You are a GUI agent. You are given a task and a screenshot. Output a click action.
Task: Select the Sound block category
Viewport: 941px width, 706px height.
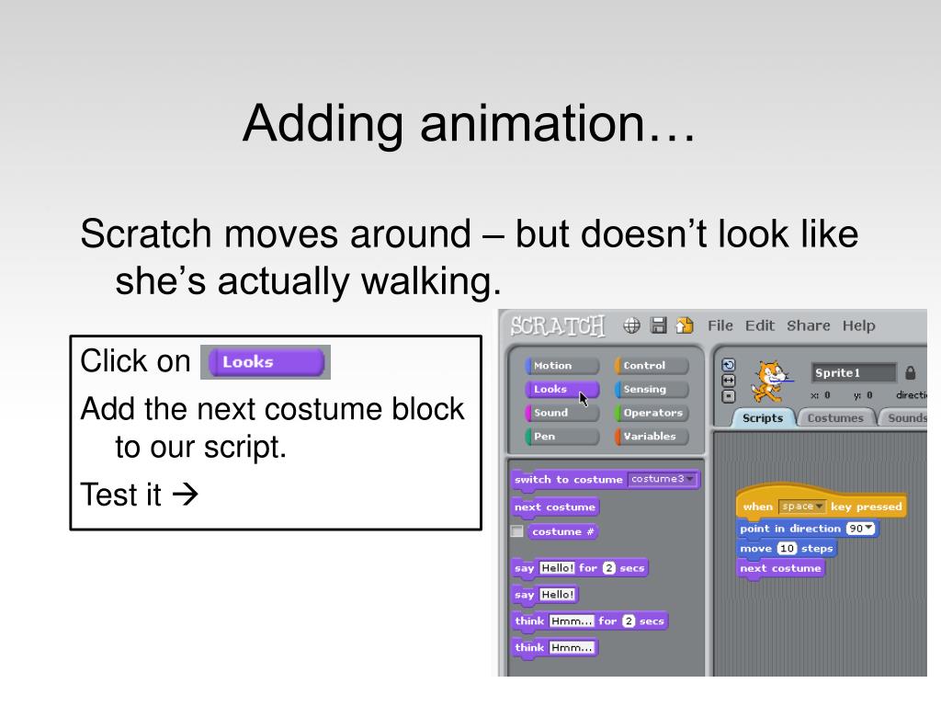(x=561, y=413)
